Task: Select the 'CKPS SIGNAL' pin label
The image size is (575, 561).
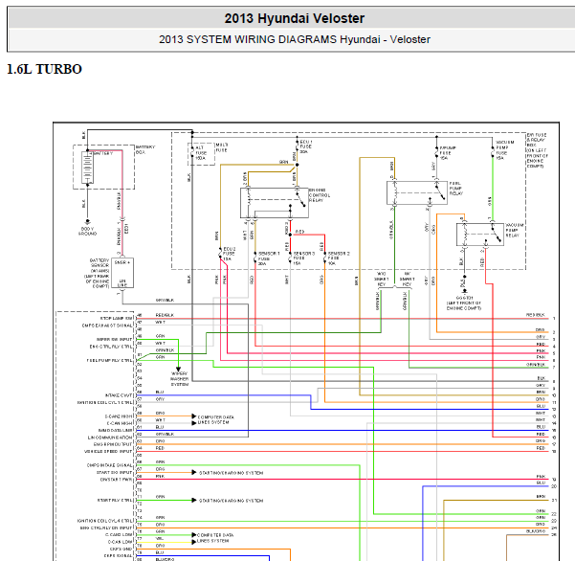Action: click(118, 555)
